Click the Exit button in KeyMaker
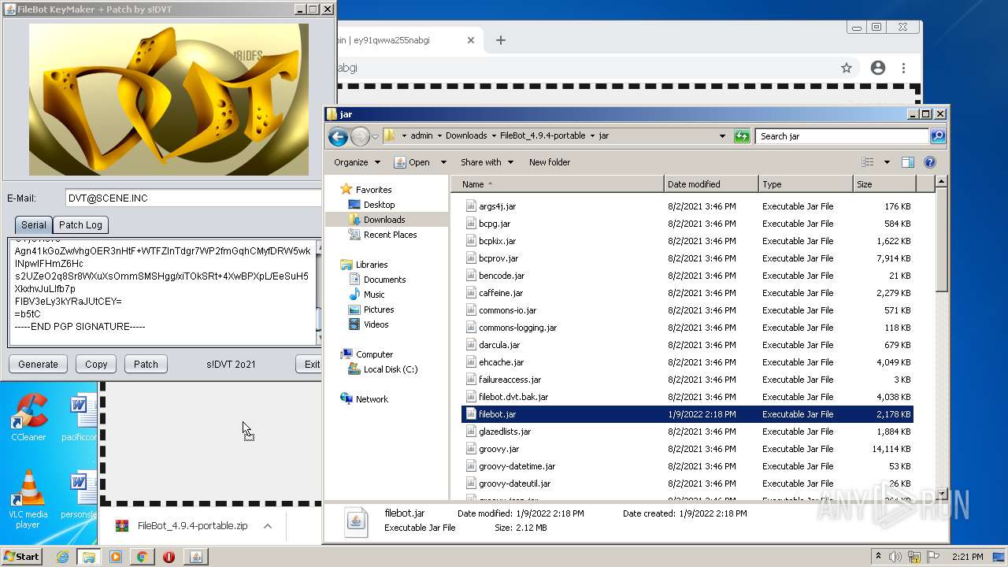Image resolution: width=1008 pixels, height=567 pixels. click(310, 364)
